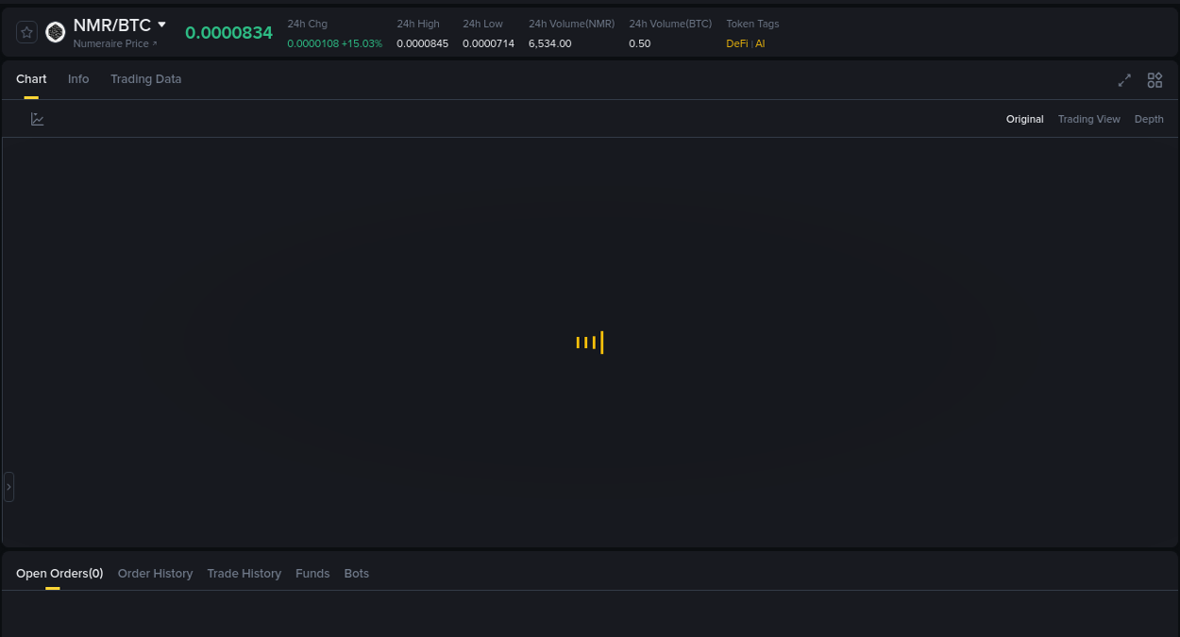
Task: Click the AI token tag
Action: pos(760,43)
